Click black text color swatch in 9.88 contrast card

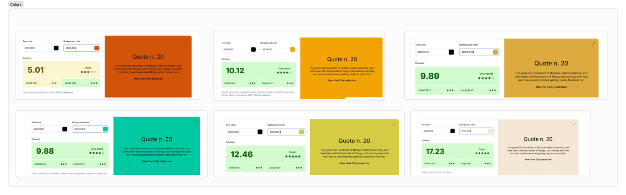[x=65, y=129]
